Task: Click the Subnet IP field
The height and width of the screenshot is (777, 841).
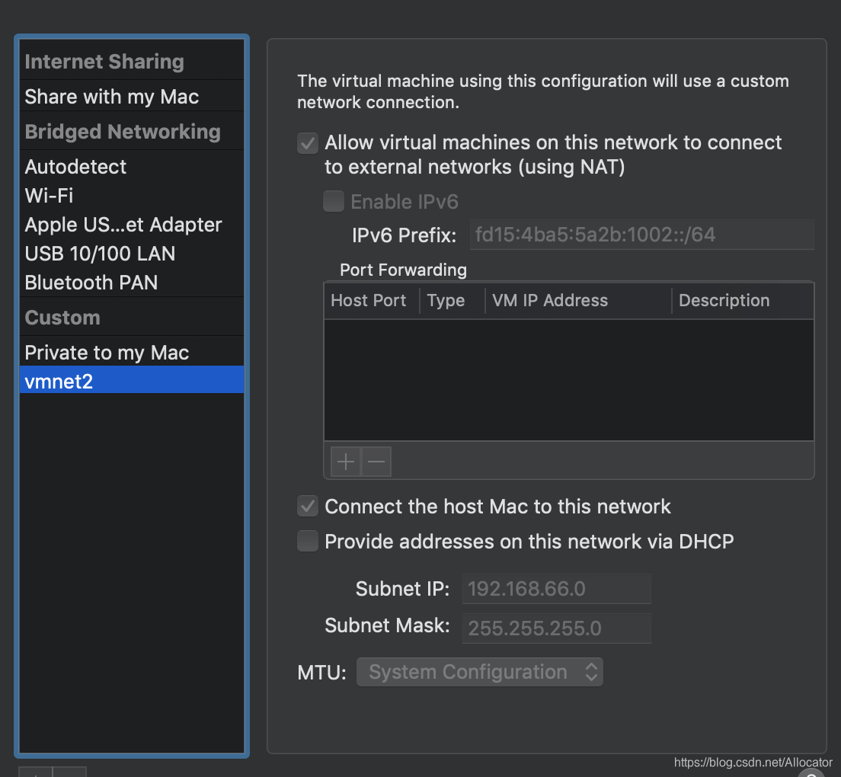Action: click(x=557, y=588)
